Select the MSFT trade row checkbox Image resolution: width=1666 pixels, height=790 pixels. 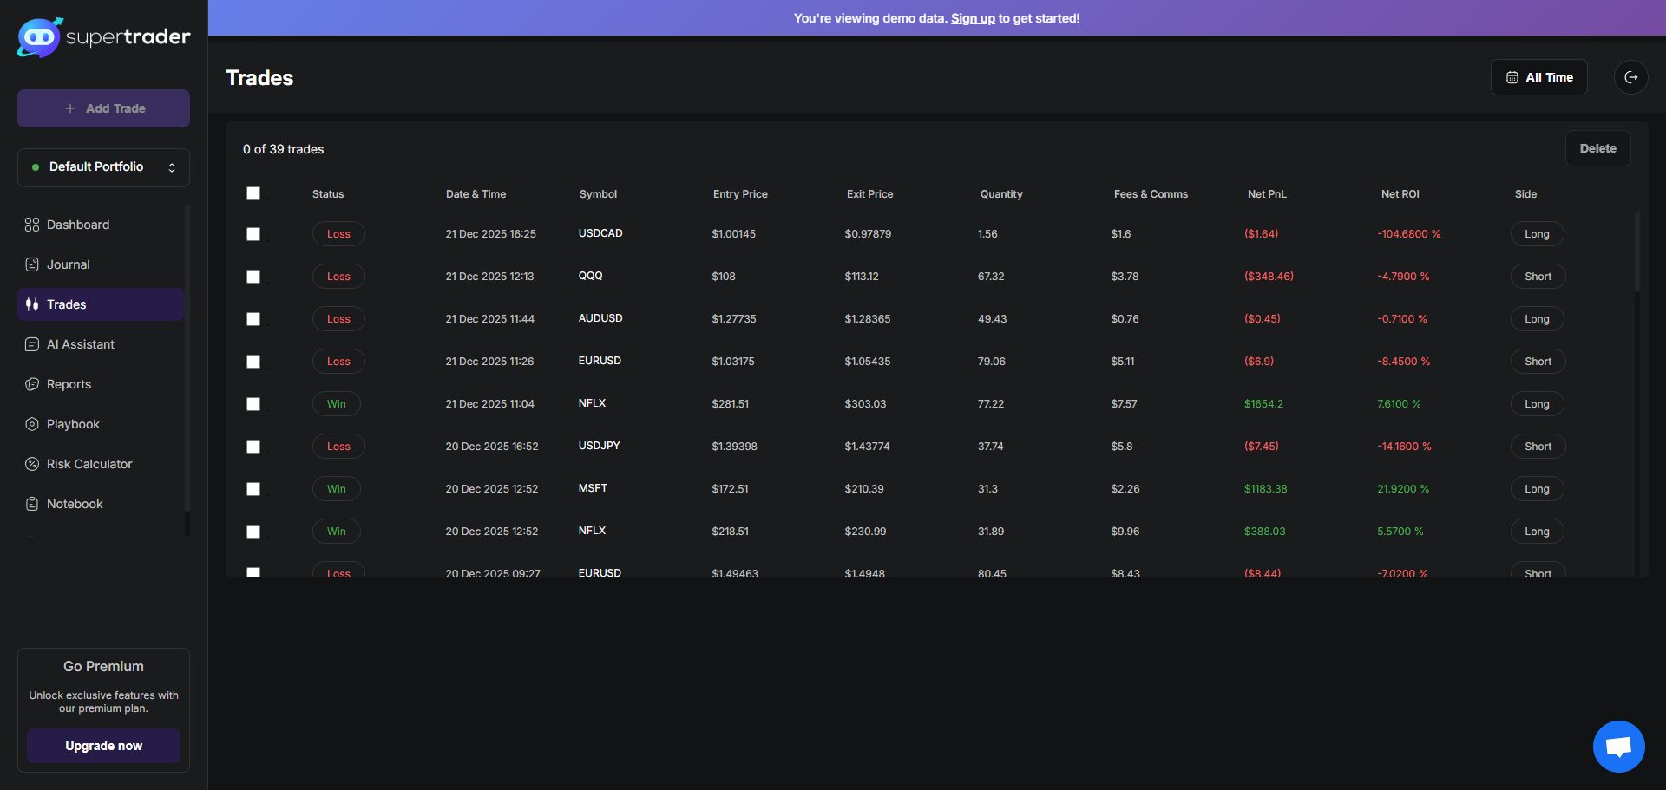[253, 489]
